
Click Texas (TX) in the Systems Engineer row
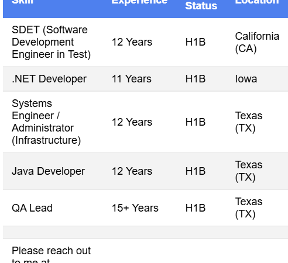pos(249,122)
